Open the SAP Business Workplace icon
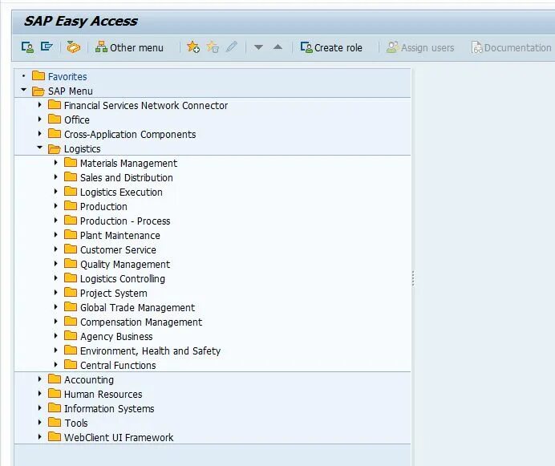555x466 pixels. [74, 47]
